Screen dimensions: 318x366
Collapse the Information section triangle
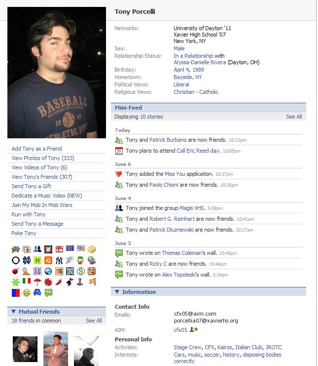click(x=117, y=292)
